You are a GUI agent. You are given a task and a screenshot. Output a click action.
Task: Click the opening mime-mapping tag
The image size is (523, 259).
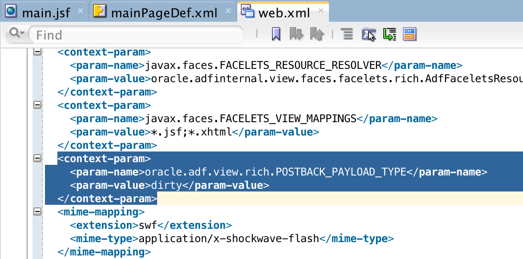[x=101, y=212]
